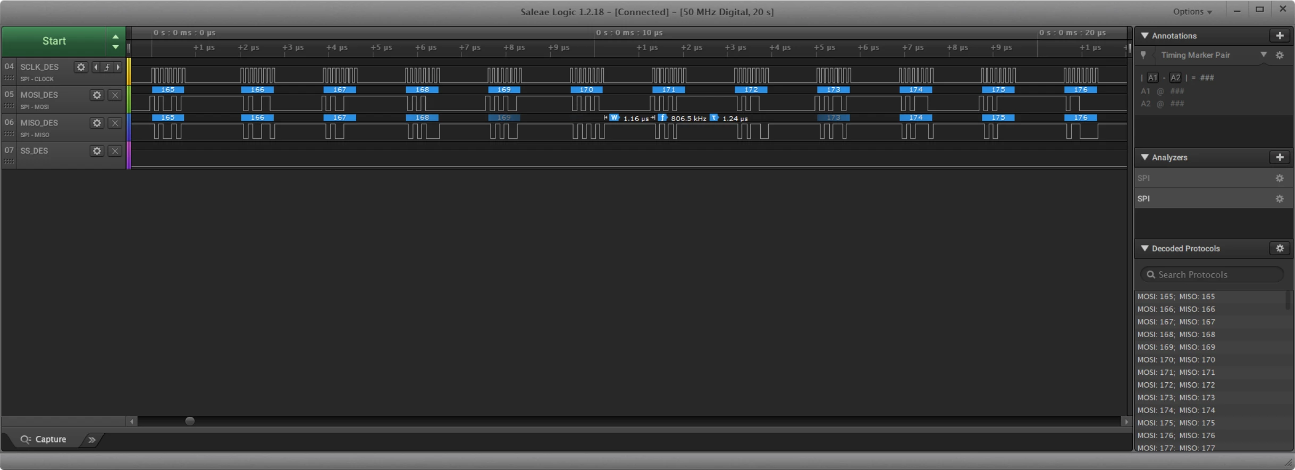Select the active second SPI analyzer
Image resolution: width=1295 pixels, height=470 pixels.
click(x=1212, y=198)
